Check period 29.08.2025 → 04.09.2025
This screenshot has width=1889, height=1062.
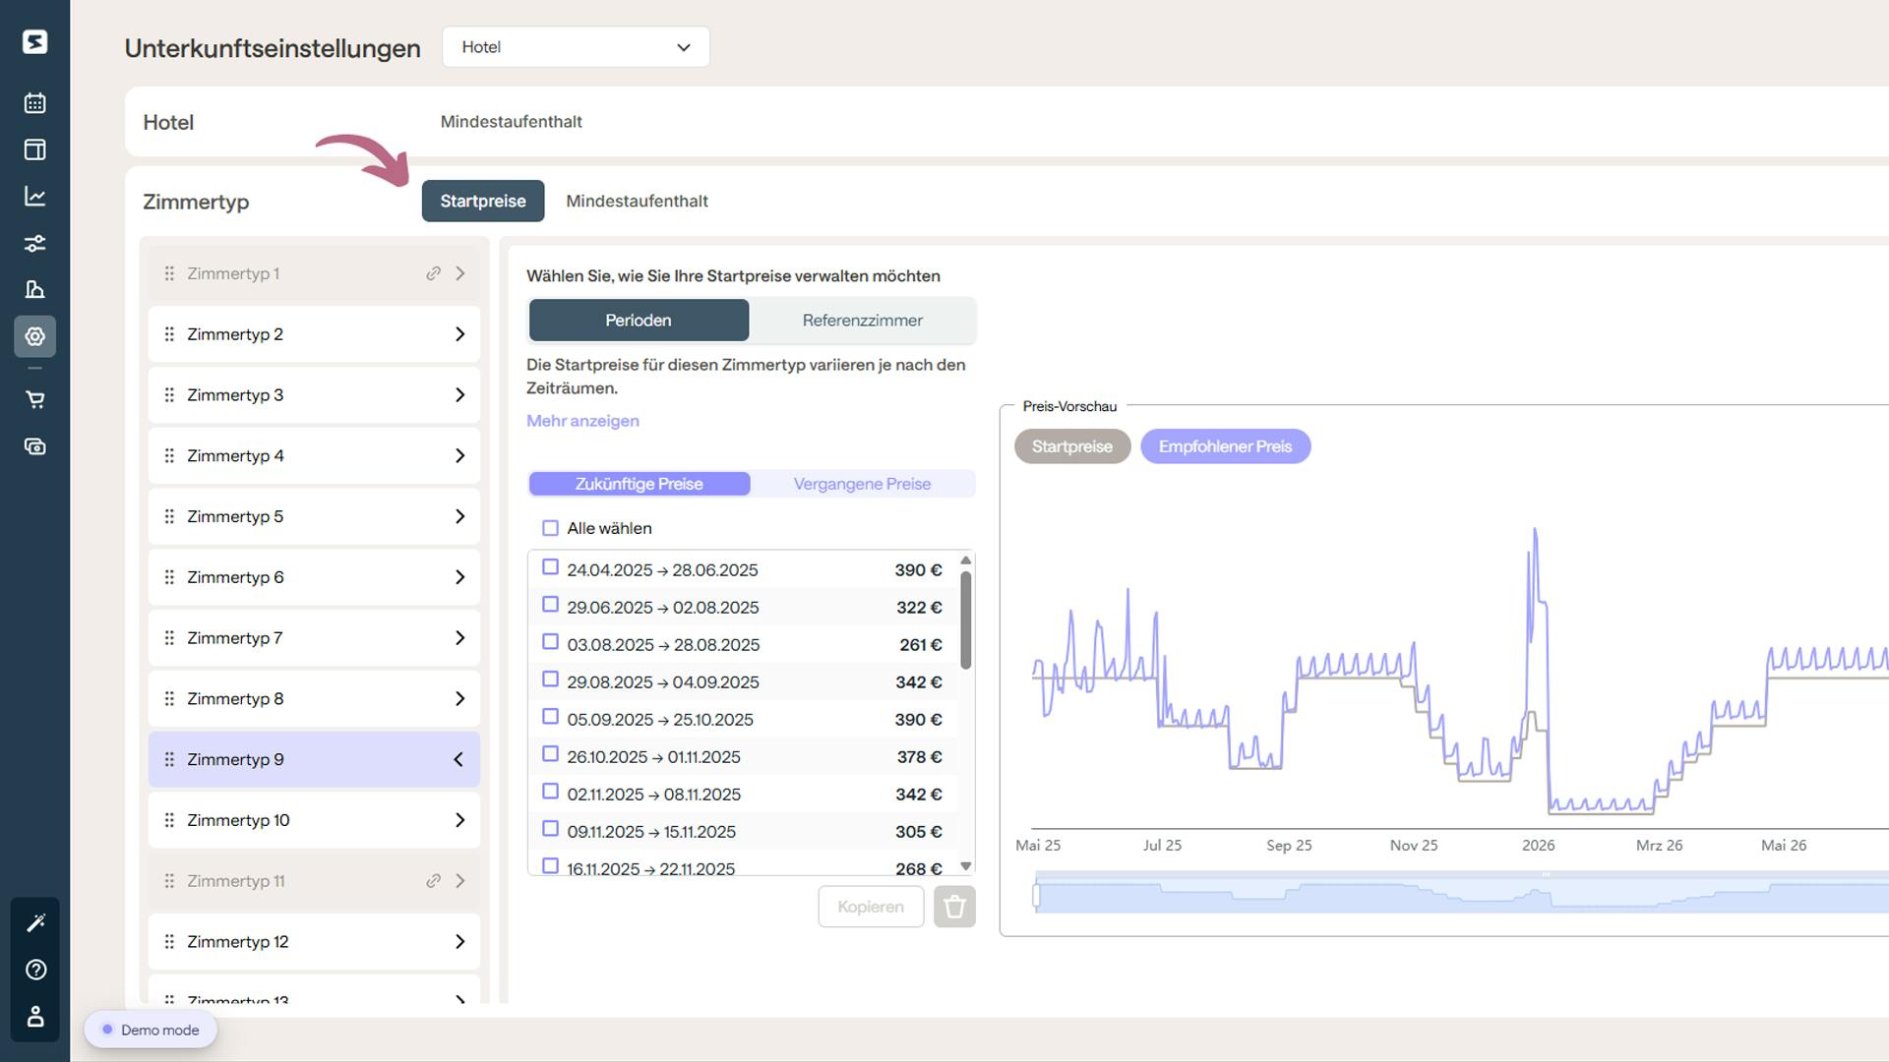pos(550,679)
